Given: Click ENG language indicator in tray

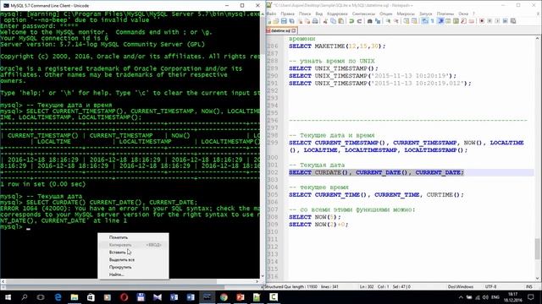Looking at the screenshot, I should coord(495,297).
